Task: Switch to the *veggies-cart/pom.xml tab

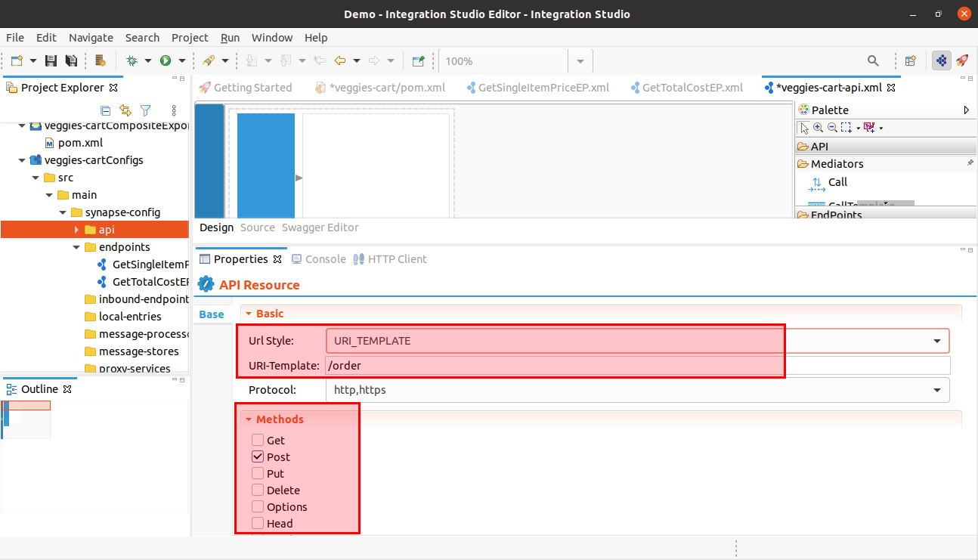Action: click(x=380, y=88)
